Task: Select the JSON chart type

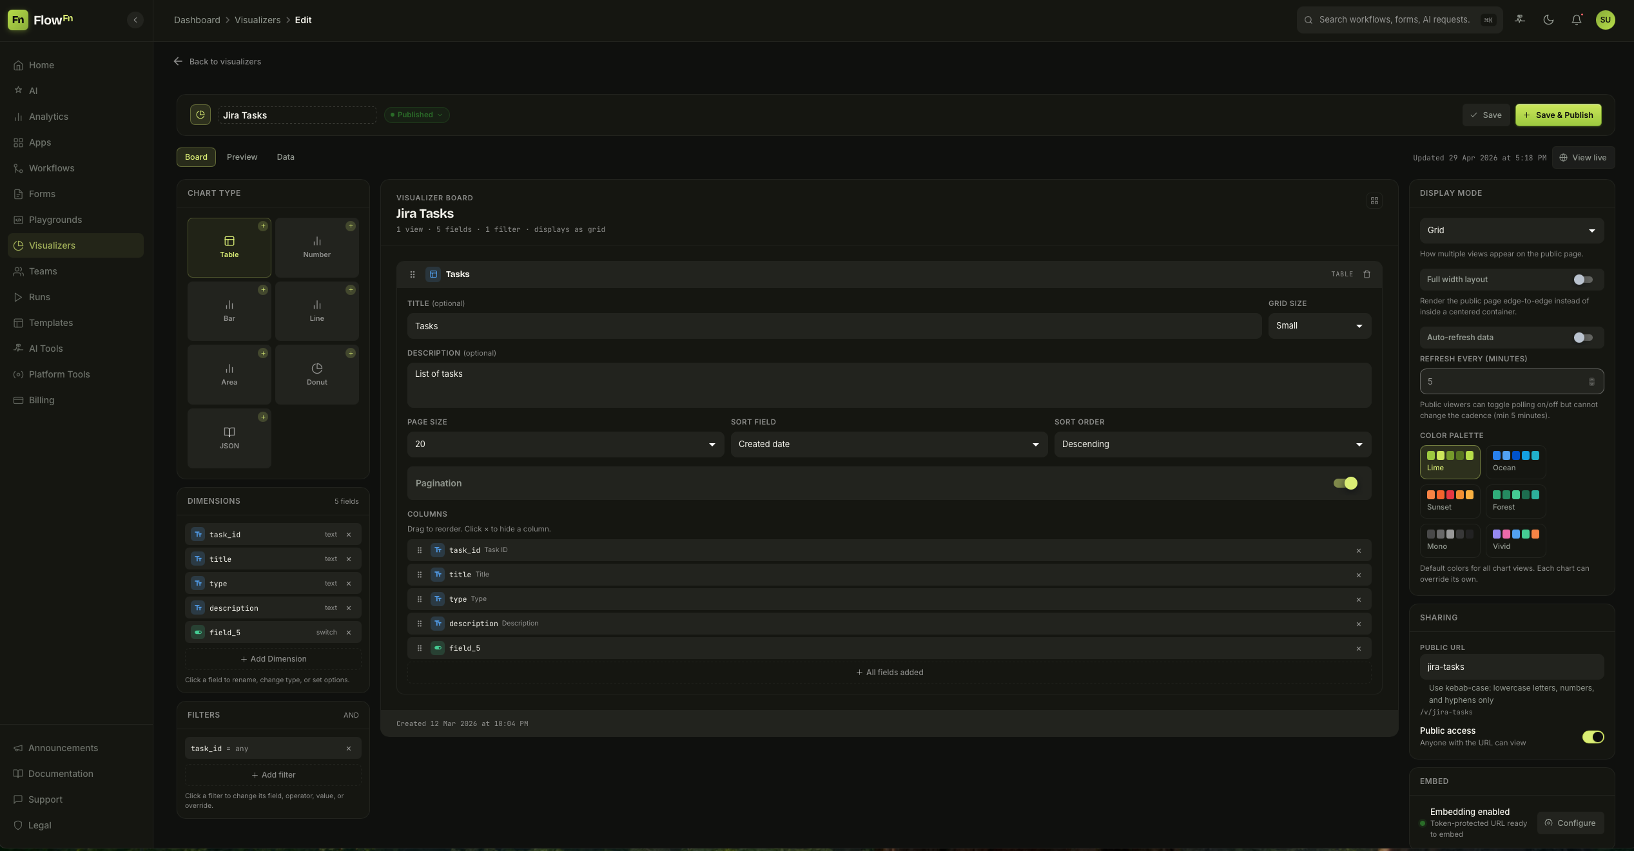Action: tap(229, 439)
